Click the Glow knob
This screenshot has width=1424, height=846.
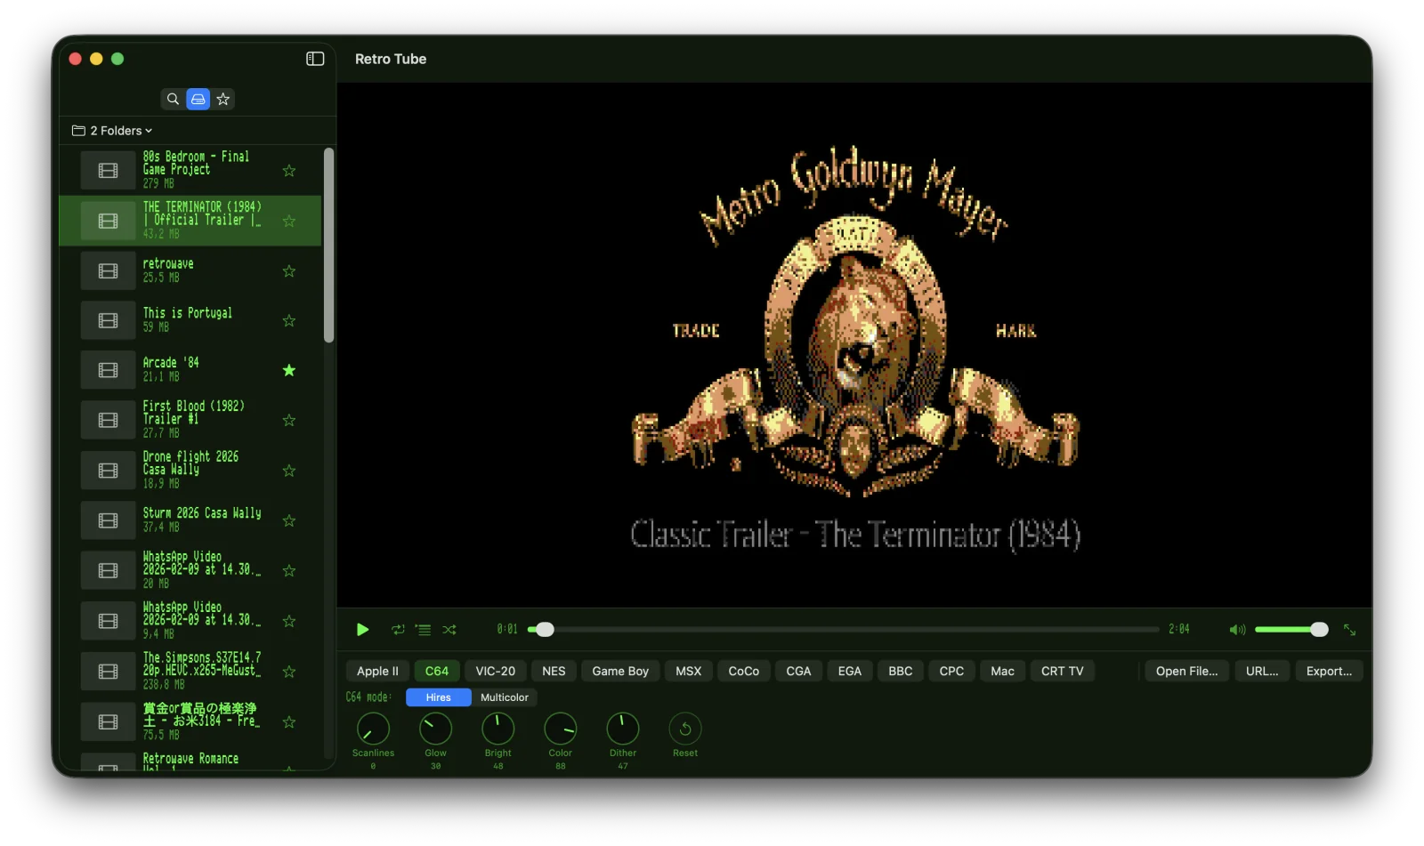(435, 729)
